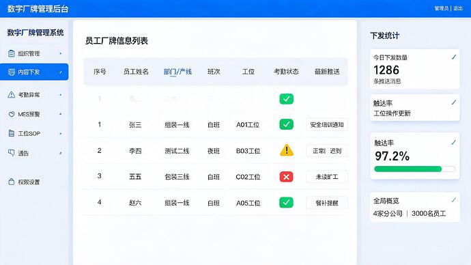Image resolution: width=471 pixels, height=265 pixels.
Task: Click the 员工姓名 column header
Action: point(136,72)
